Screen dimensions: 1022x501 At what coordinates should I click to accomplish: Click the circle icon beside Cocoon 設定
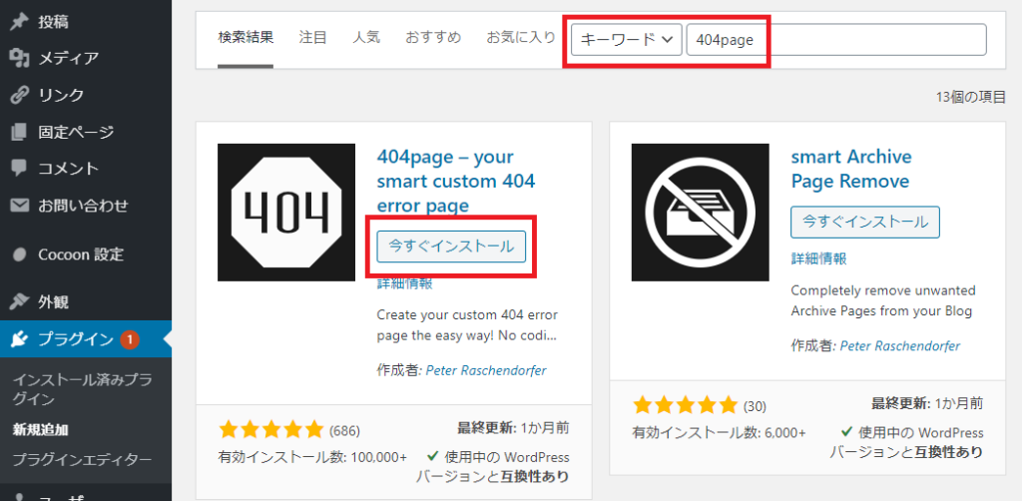pos(20,254)
